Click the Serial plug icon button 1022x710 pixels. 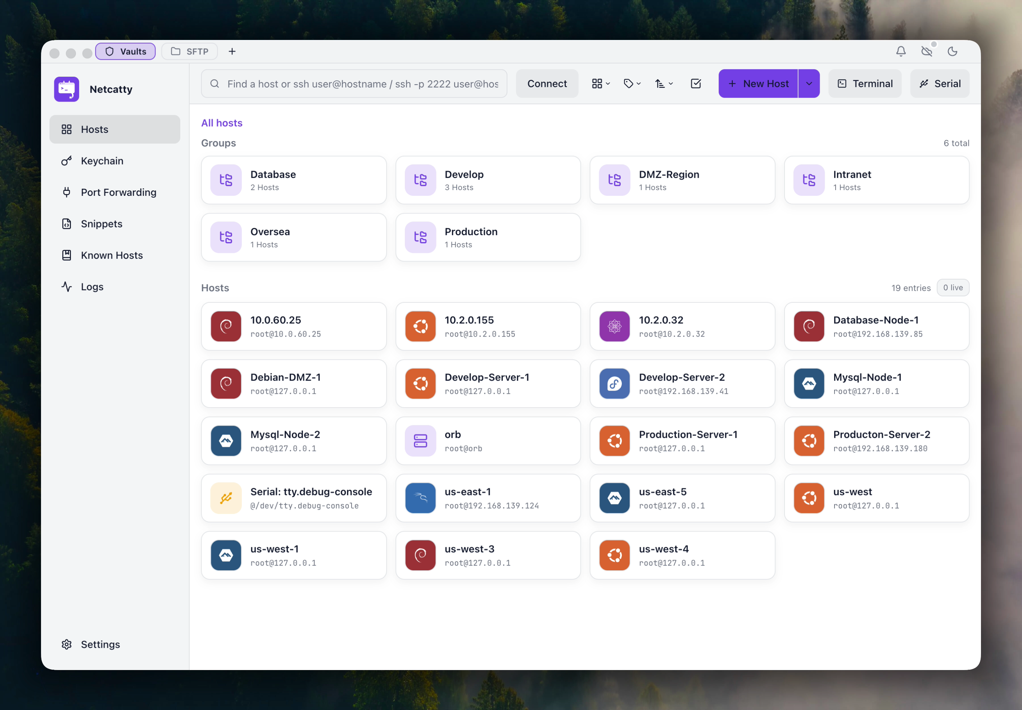[939, 84]
